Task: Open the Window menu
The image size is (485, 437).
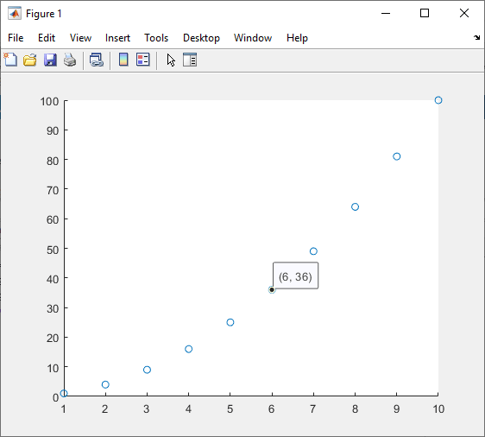Action: coord(253,38)
